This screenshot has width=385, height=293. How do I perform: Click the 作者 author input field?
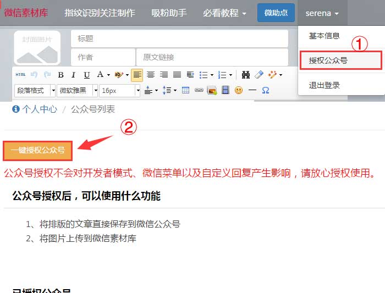(x=103, y=57)
